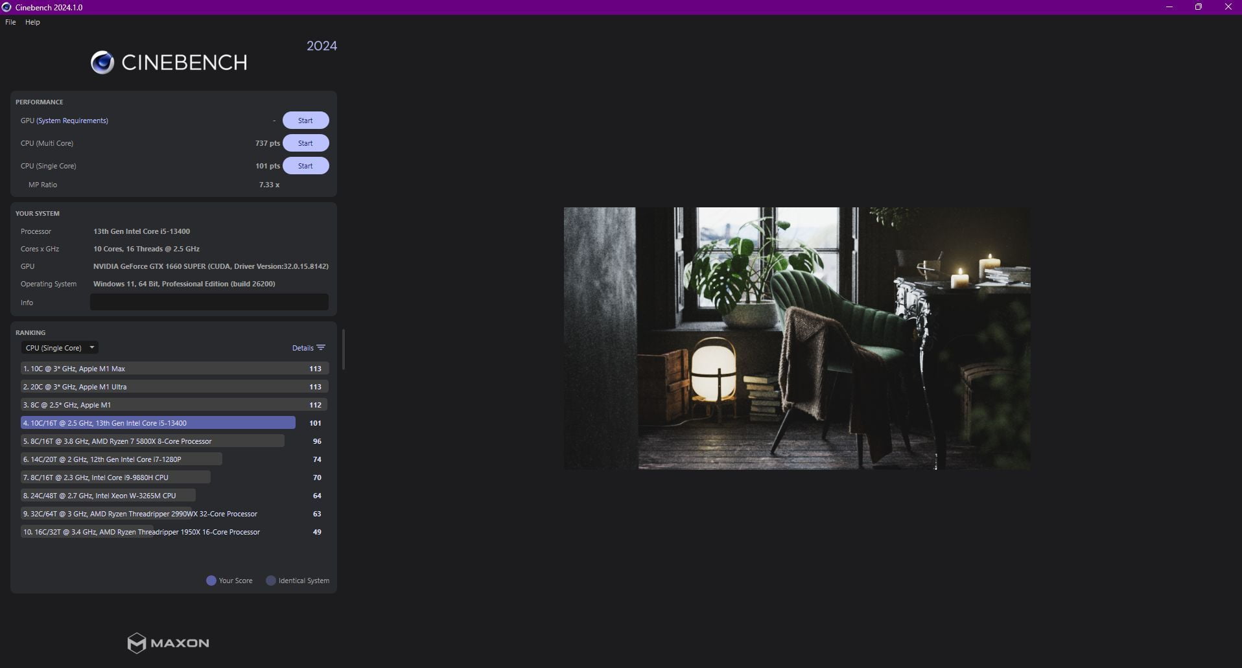Click the rendered room preview image
The image size is (1242, 668).
pyautogui.click(x=797, y=338)
